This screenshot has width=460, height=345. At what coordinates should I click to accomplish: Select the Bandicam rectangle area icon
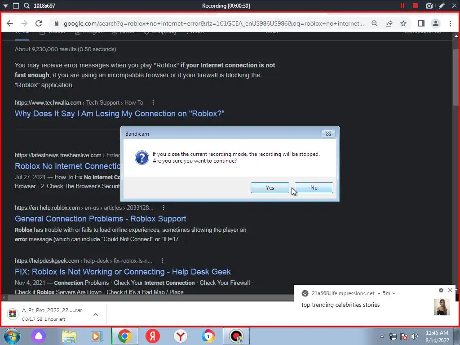click(x=16, y=5)
